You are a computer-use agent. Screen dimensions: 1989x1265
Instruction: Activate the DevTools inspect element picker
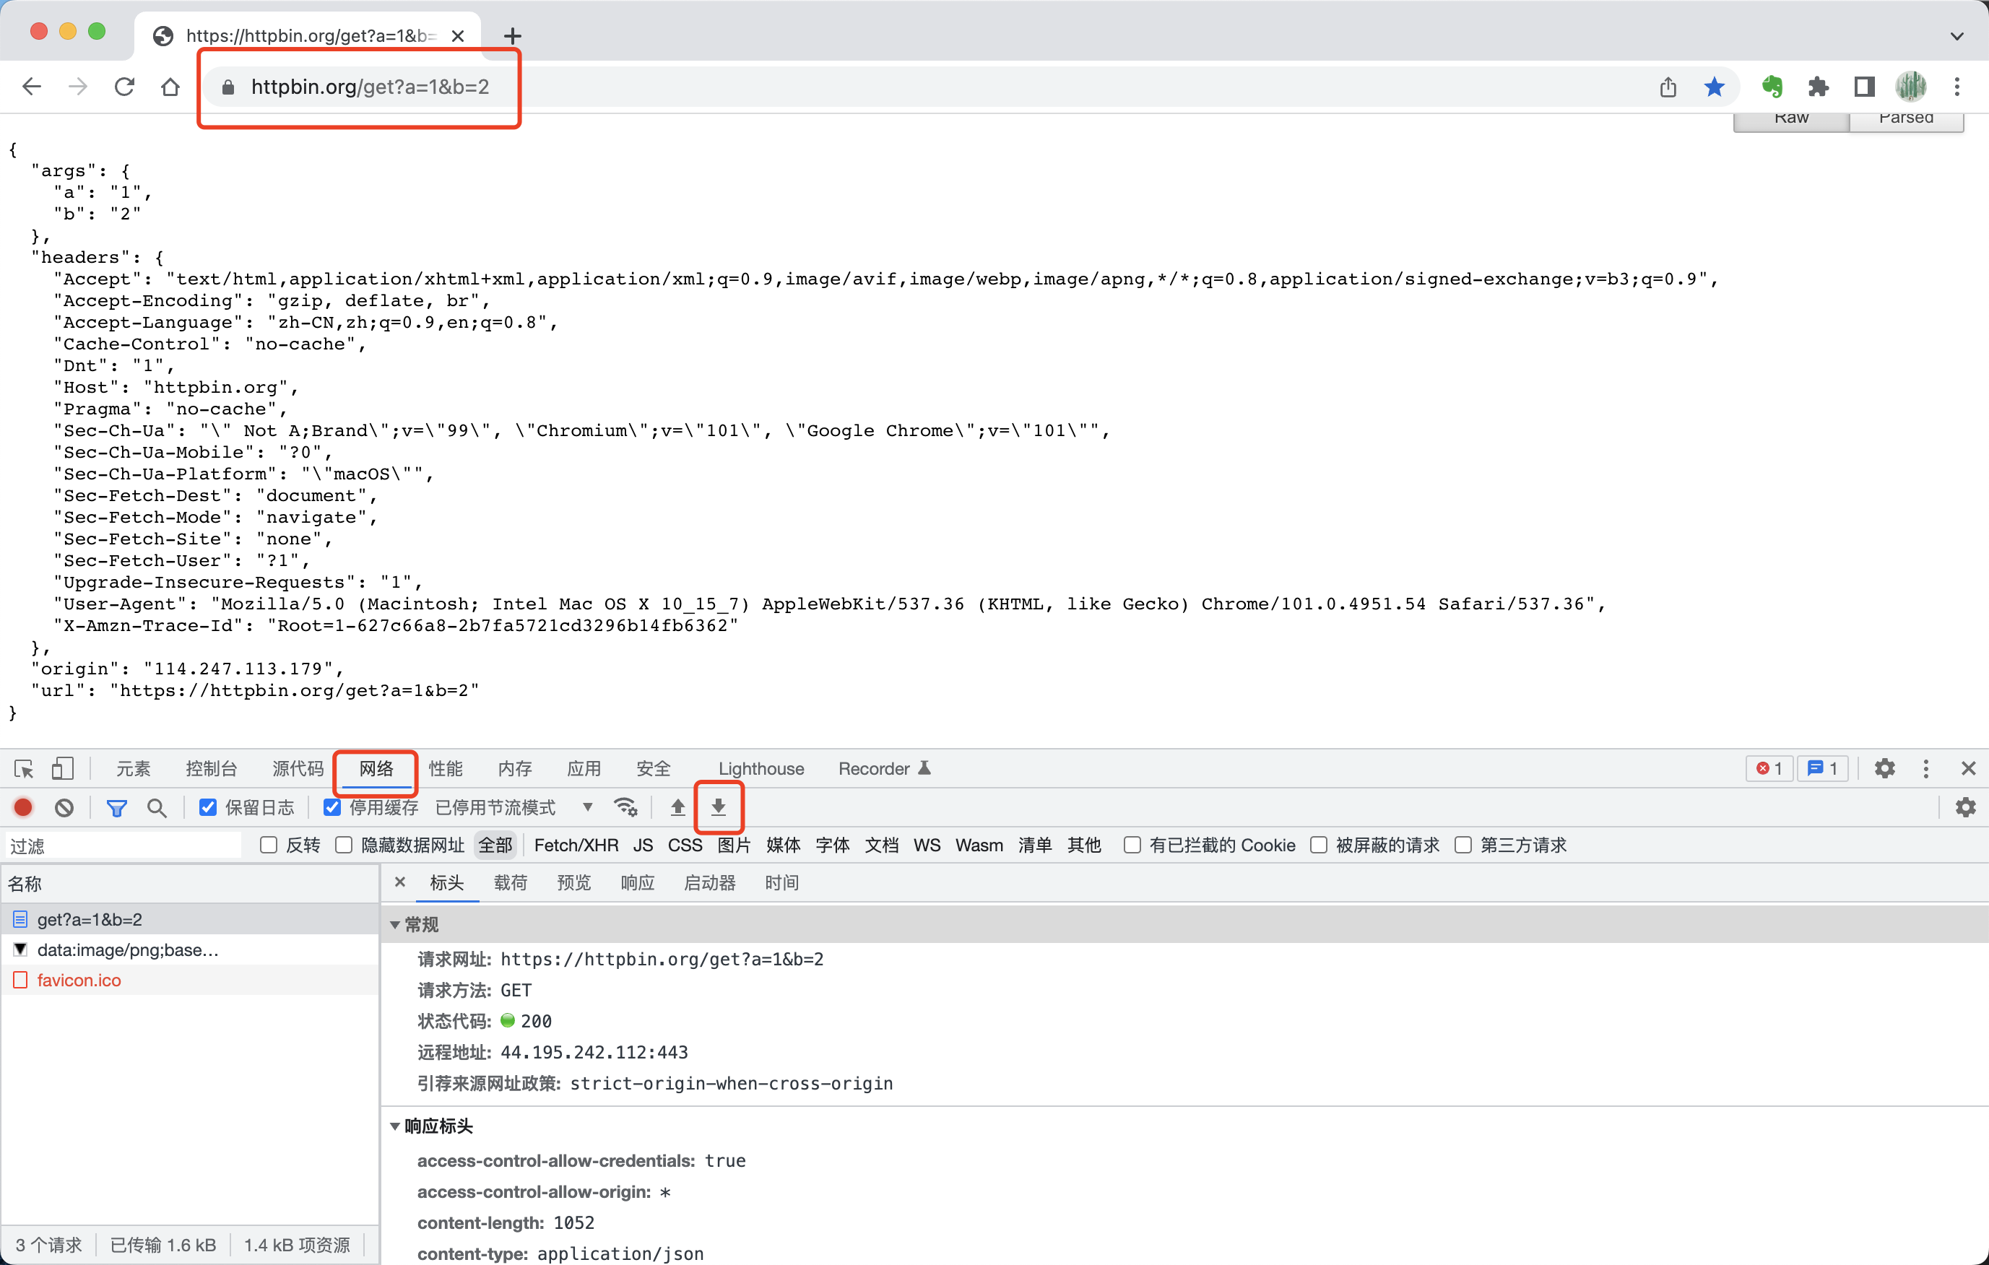24,769
